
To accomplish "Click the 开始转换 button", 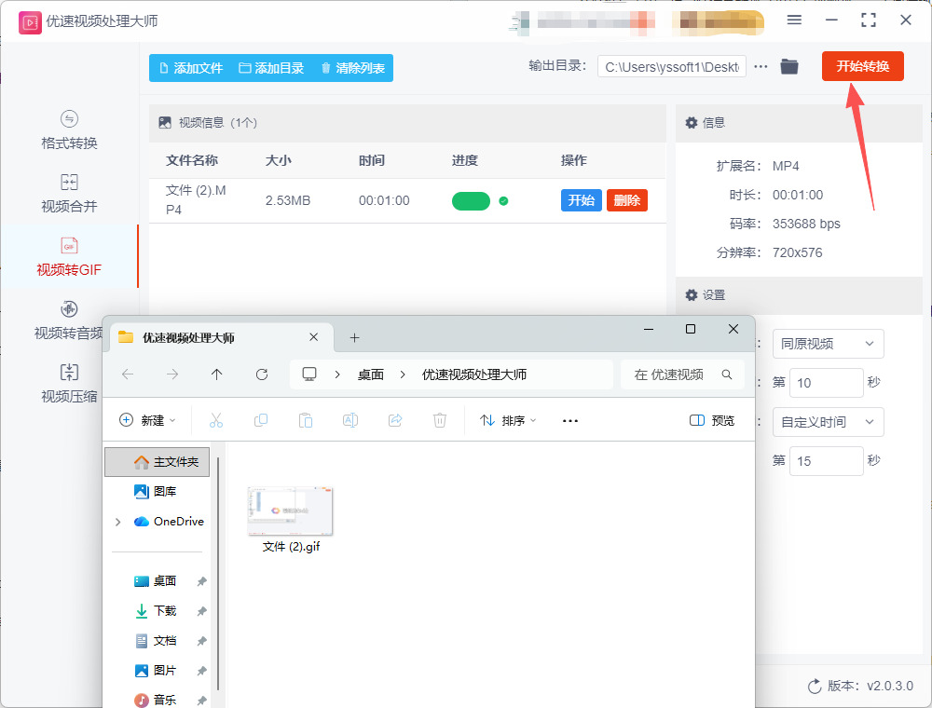I will [862, 66].
